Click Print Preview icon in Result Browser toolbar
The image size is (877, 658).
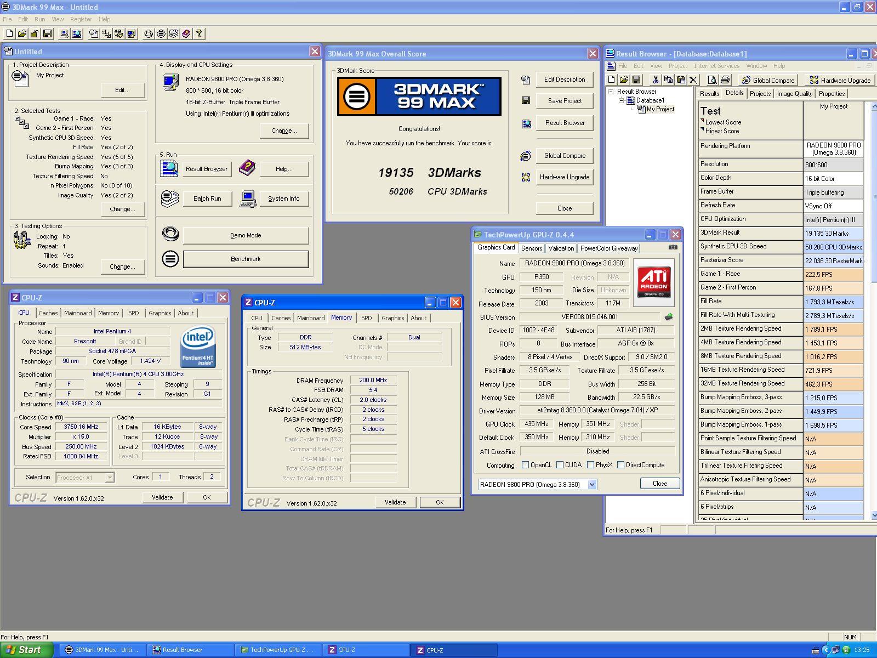[x=712, y=80]
